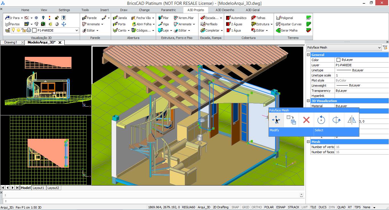Open the A3D Desenho ribbon tab
This screenshot has width=389, height=210.
(225, 10)
